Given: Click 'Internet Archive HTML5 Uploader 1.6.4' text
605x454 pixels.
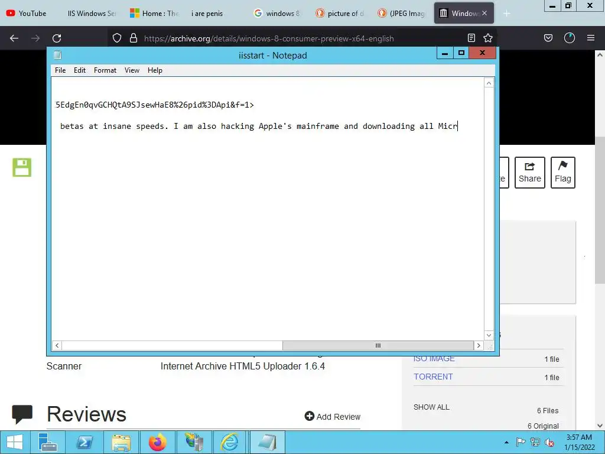Looking at the screenshot, I should click(x=243, y=366).
